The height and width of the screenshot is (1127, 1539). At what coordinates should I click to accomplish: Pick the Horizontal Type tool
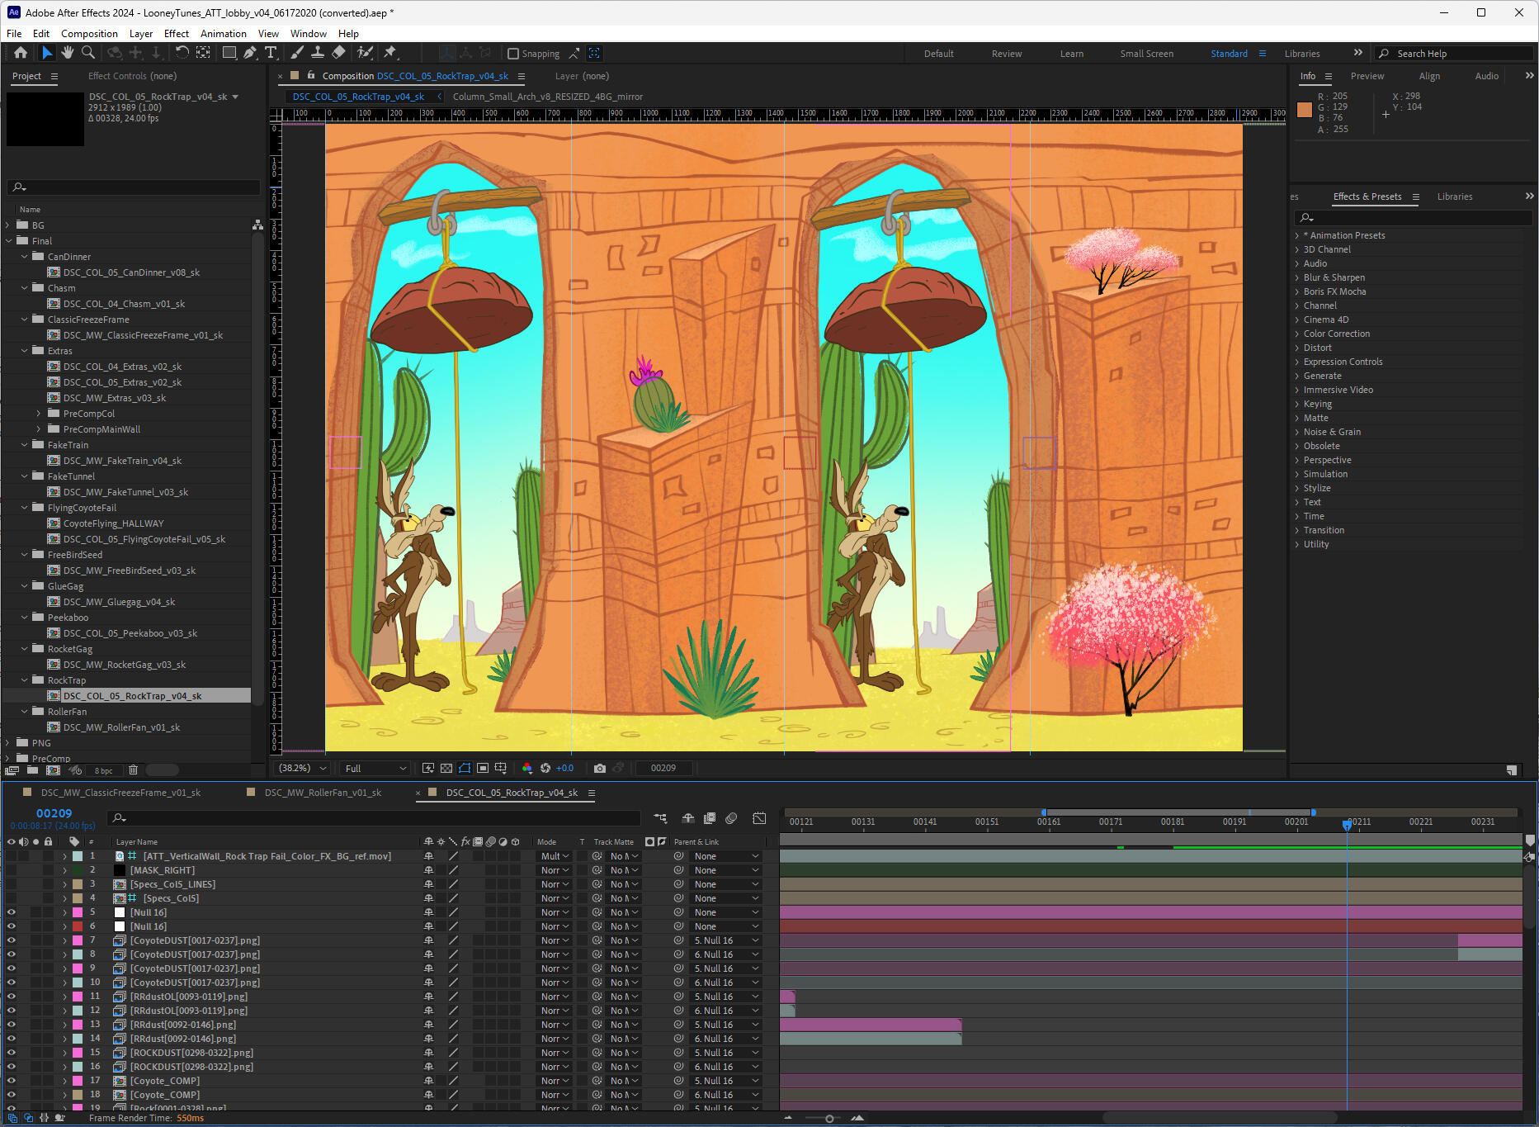271,53
